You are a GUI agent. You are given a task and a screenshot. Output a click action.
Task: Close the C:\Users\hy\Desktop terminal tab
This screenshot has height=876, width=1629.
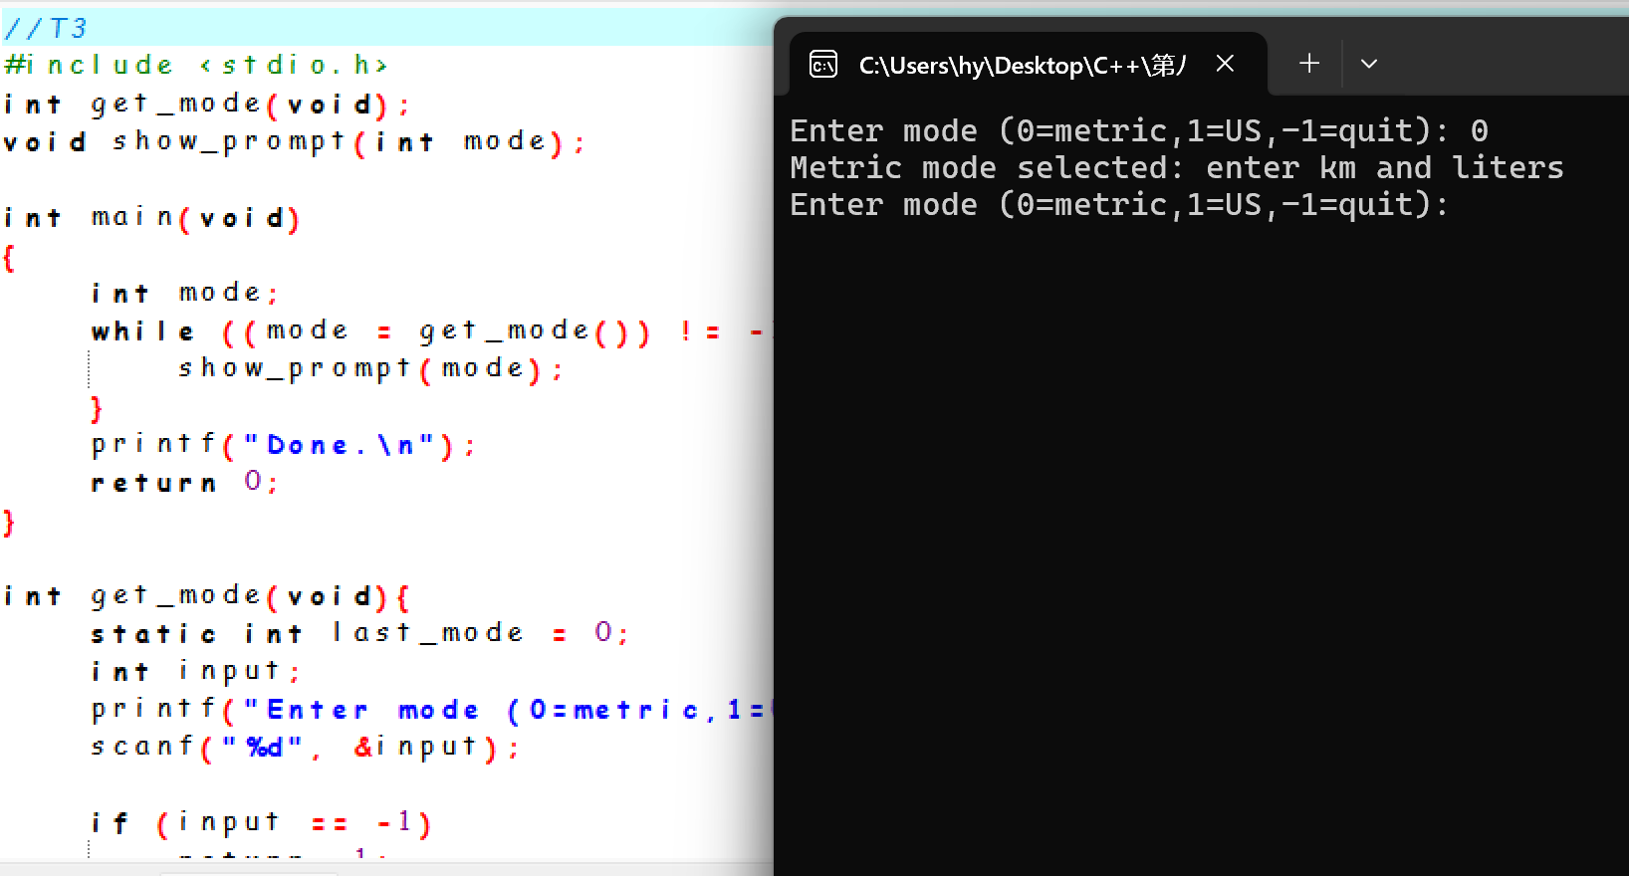point(1226,64)
